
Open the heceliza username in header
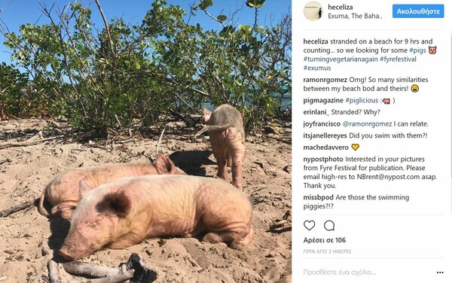pyautogui.click(x=341, y=8)
